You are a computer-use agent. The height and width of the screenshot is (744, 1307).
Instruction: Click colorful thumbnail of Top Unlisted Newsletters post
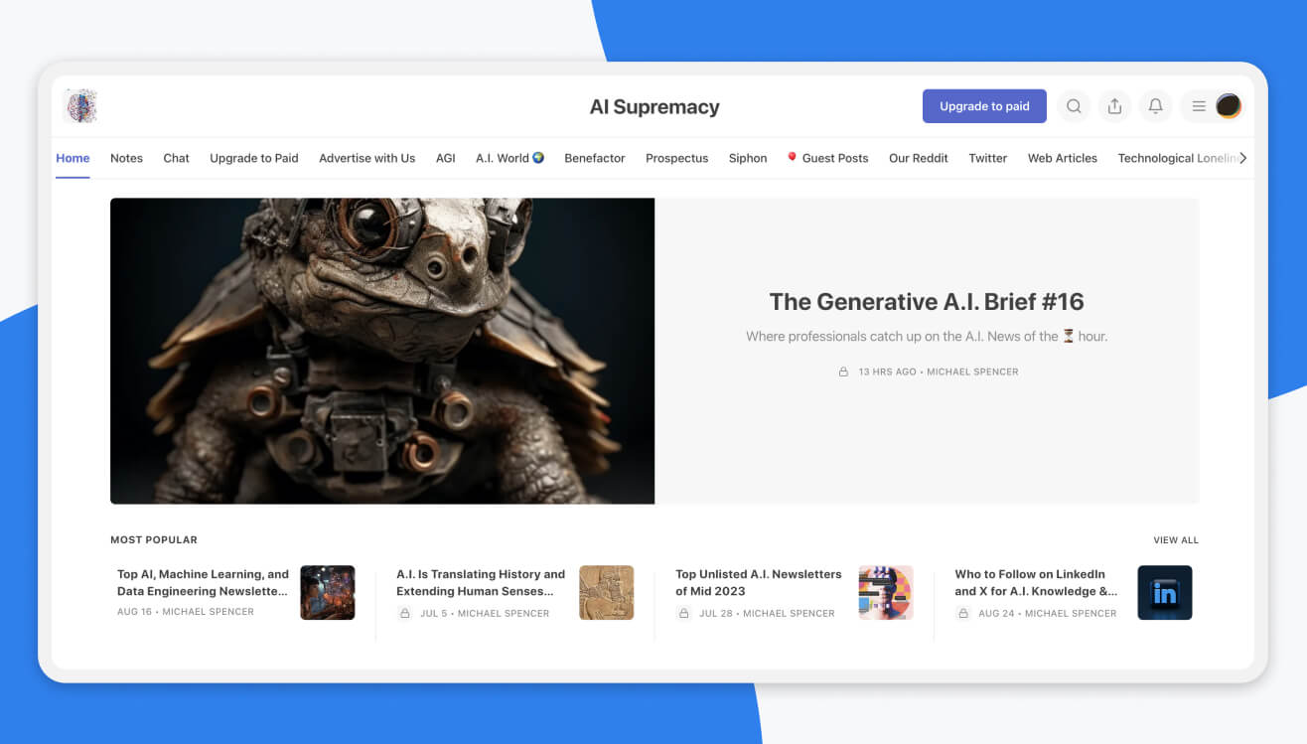point(886,593)
